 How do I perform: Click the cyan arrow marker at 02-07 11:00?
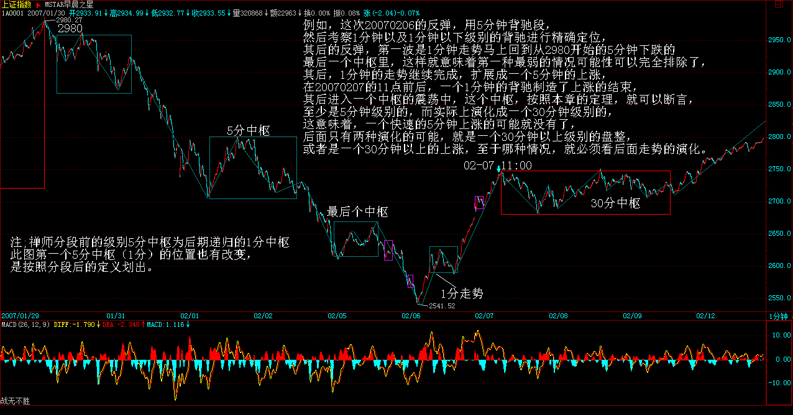(498, 168)
